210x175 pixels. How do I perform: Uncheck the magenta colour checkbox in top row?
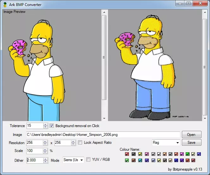tap(182, 154)
